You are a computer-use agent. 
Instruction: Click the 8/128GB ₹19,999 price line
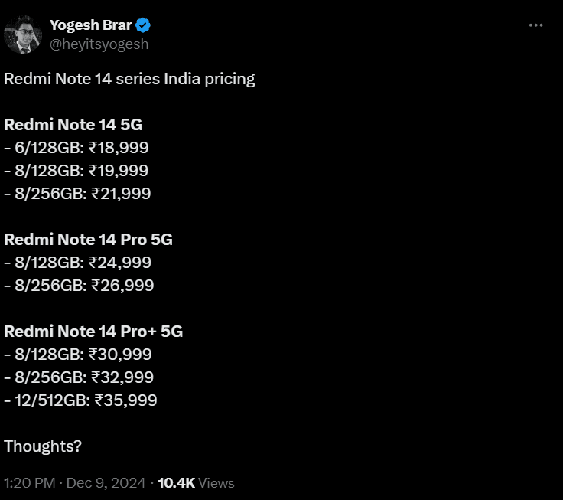click(x=76, y=171)
